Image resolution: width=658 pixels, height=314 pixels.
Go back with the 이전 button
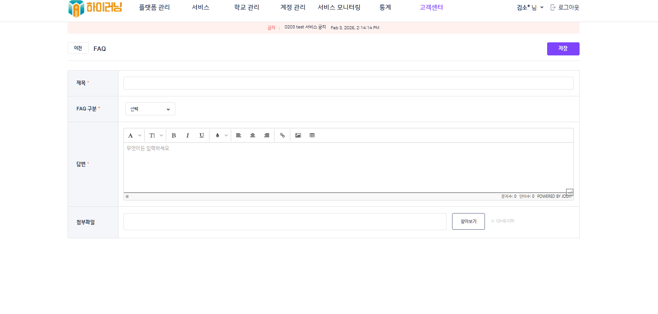point(78,48)
